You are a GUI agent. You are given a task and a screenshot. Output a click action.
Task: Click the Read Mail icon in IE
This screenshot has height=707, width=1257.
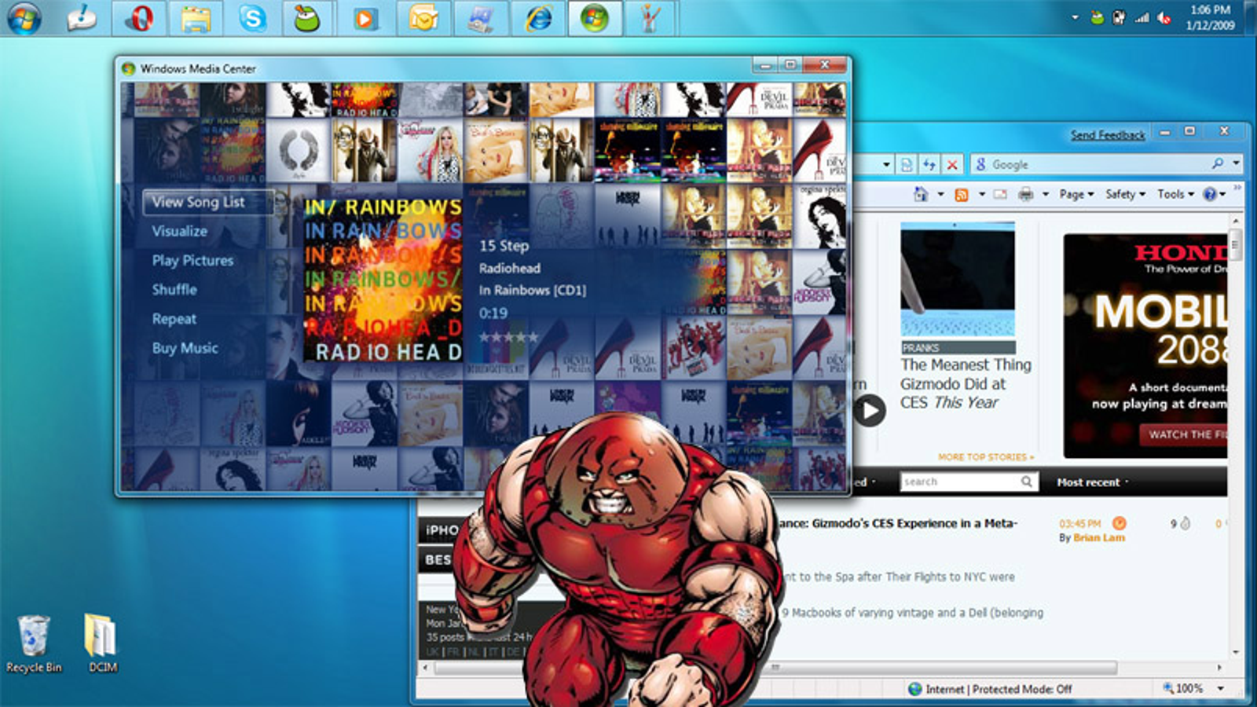click(1000, 194)
